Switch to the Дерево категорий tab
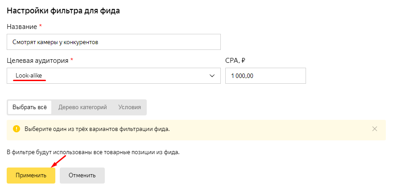 tap(83, 107)
